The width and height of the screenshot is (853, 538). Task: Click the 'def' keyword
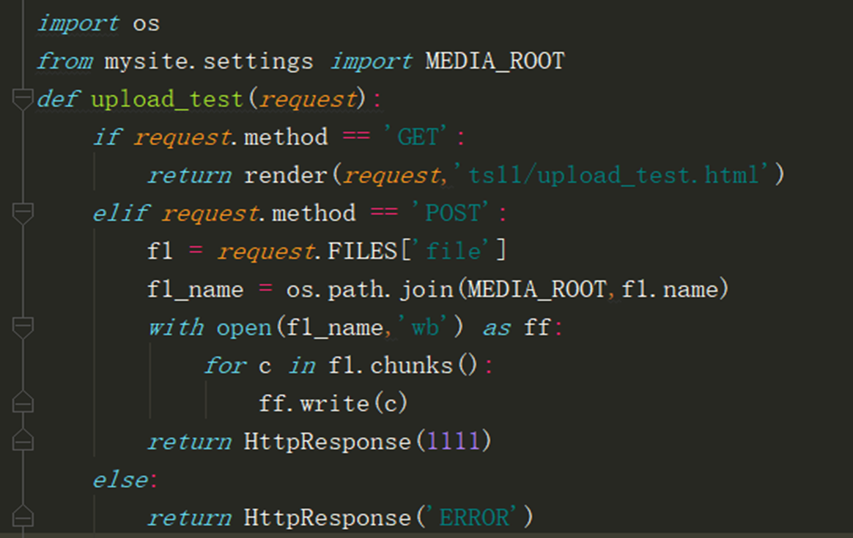coord(58,100)
